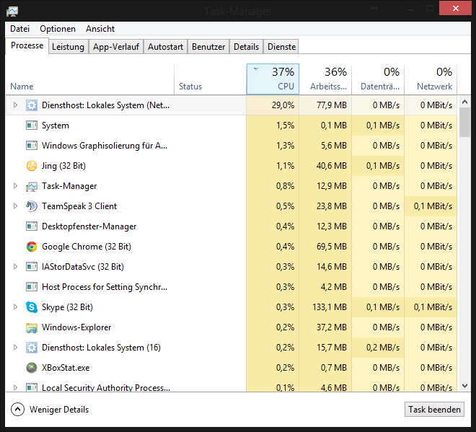Click the IAStorDataSvc process icon
476x432 pixels.
point(32,267)
